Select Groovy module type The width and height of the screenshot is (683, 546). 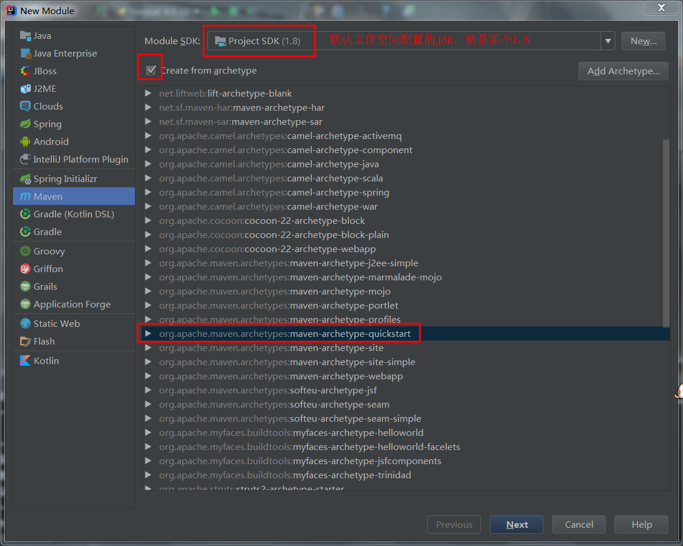coord(74,252)
